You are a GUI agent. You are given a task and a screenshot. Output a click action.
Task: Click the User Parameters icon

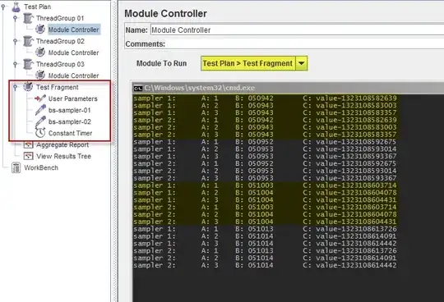(40, 98)
